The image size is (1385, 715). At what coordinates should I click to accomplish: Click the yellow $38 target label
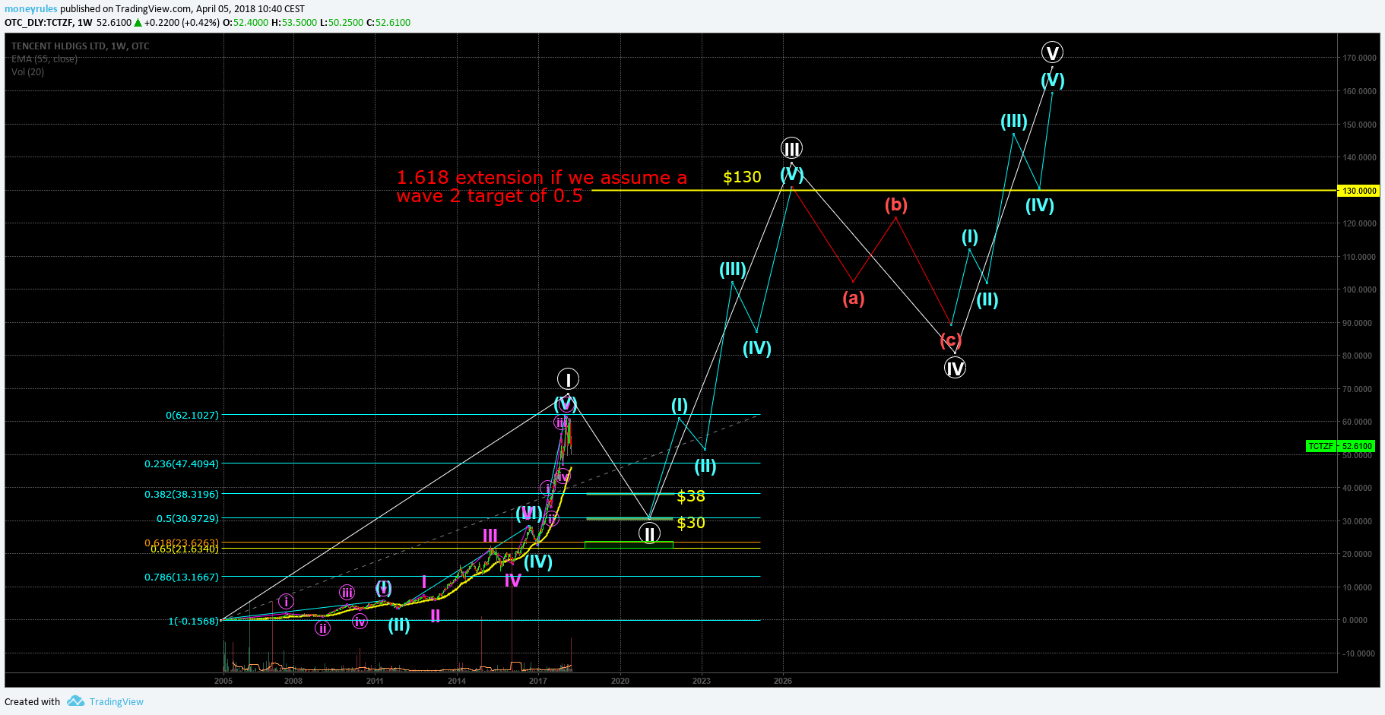(x=691, y=496)
